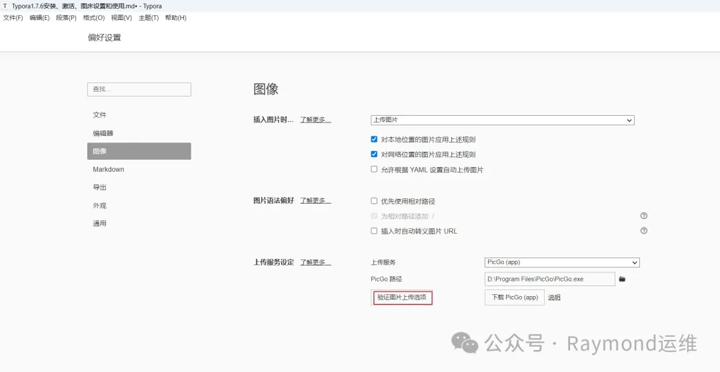Viewport: 720px width, 372px height.
Task: Click the 图像 page title
Action: (x=266, y=89)
